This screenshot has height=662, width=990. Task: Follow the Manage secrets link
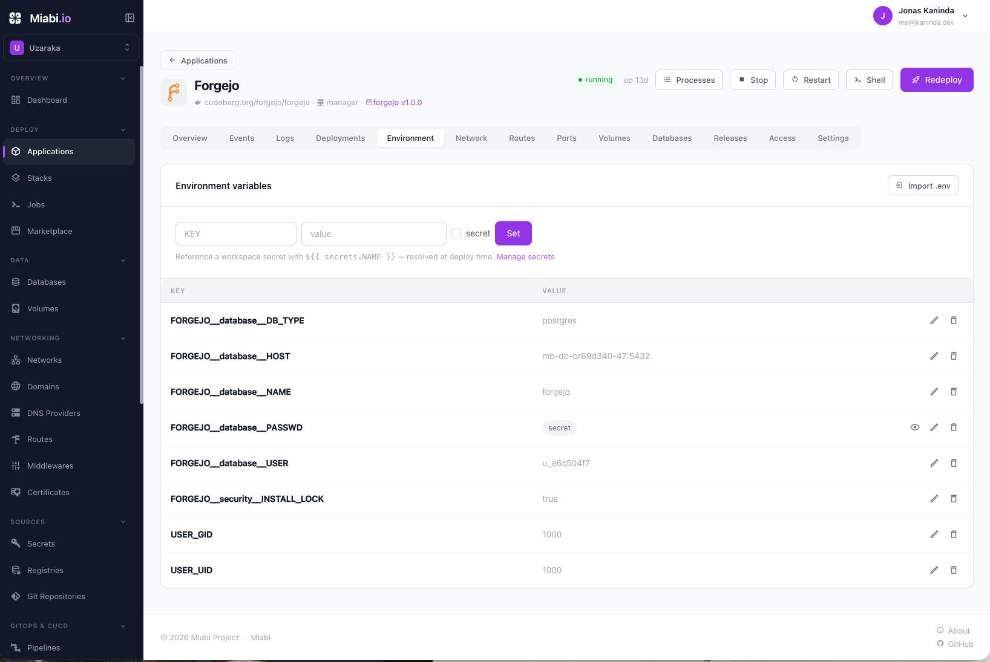click(525, 257)
